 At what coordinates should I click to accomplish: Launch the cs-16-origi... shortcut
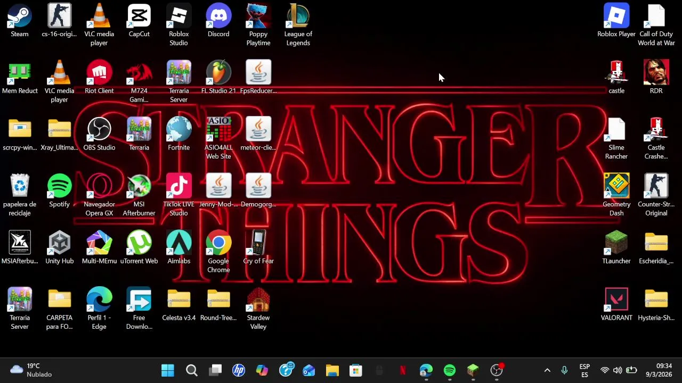[59, 21]
